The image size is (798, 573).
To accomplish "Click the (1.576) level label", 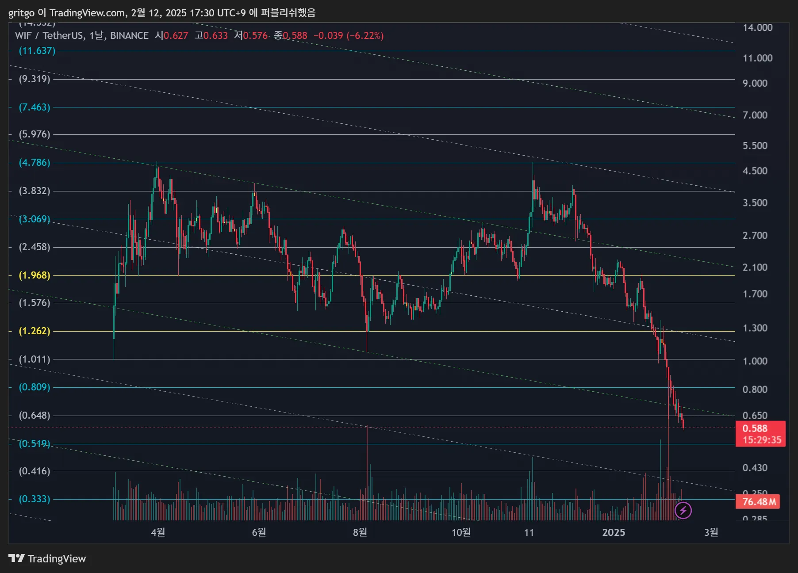I will point(35,303).
